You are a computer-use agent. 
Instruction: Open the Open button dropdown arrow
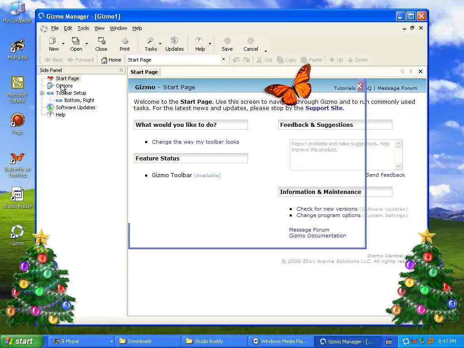[x=87, y=44]
